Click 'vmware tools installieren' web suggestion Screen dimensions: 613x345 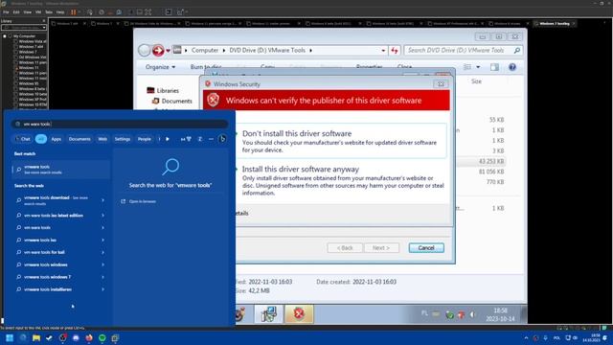tap(48, 289)
